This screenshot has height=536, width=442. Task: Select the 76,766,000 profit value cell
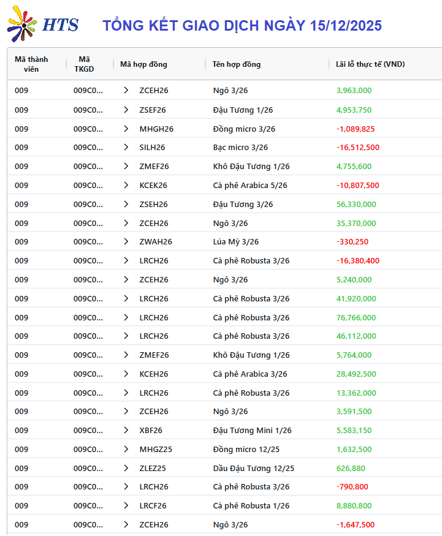[x=356, y=317]
